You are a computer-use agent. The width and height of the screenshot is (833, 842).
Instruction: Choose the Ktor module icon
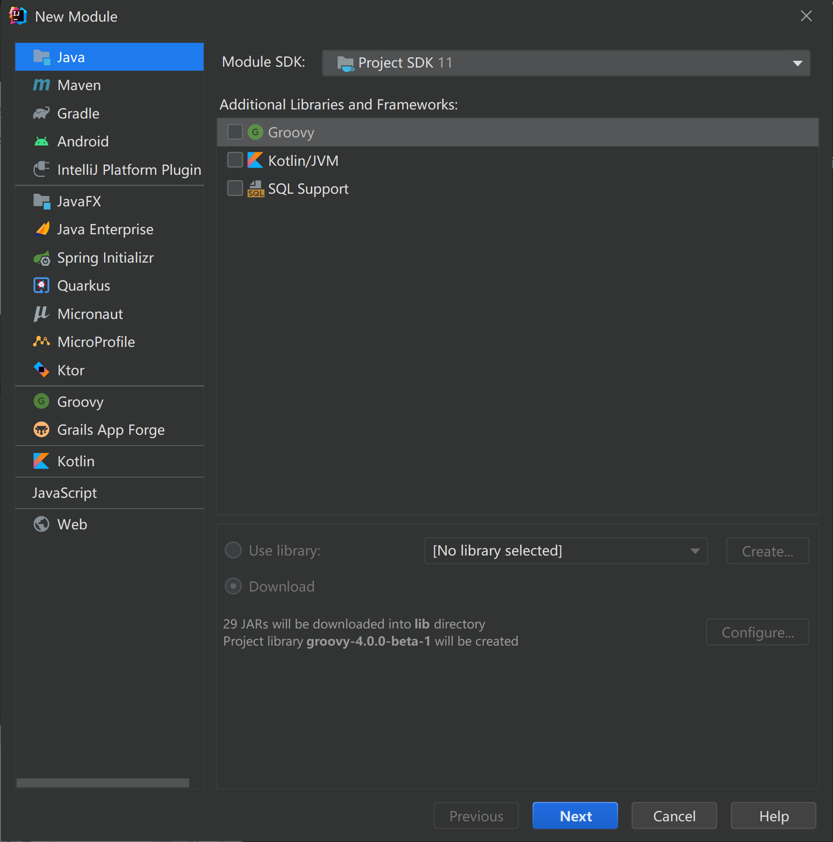(x=41, y=370)
